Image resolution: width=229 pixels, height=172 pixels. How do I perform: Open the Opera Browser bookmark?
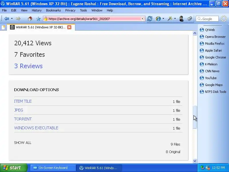coord(213,37)
